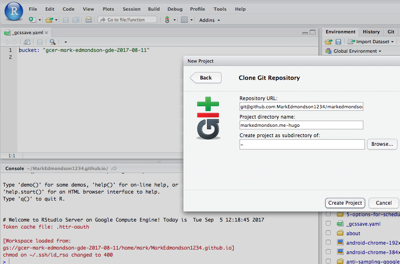The image size is (400, 264).
Task: Open the Edit menu
Action: pyautogui.click(x=50, y=9)
